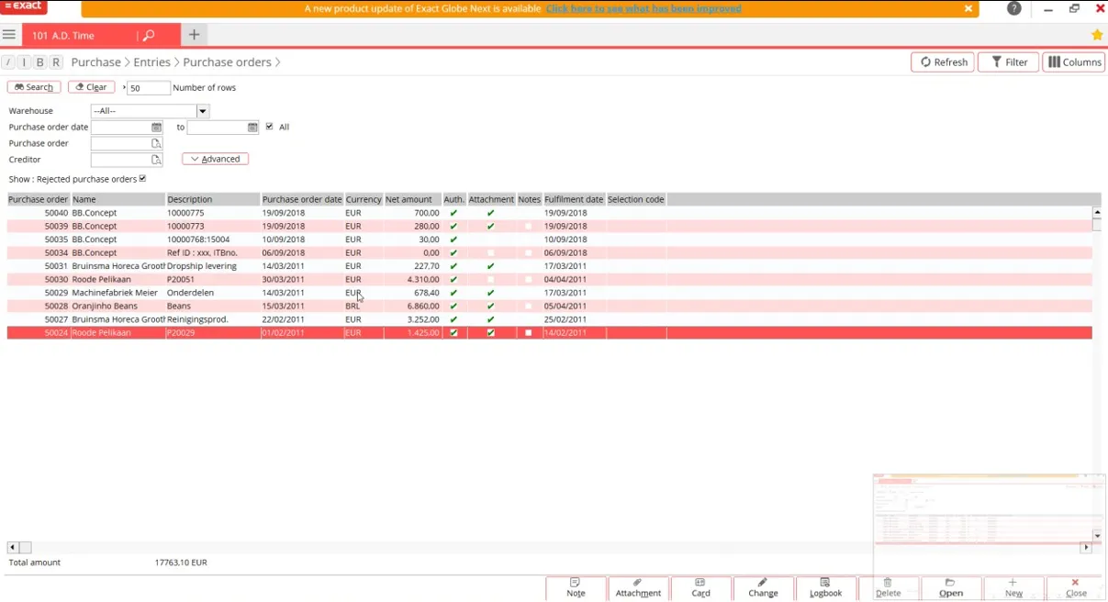Image resolution: width=1108 pixels, height=602 pixels.
Task: Close the purchase orders screen
Action: (x=1076, y=588)
